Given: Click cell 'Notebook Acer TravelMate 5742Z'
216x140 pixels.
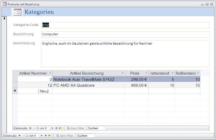Looking at the screenshot, I should tap(89, 79).
